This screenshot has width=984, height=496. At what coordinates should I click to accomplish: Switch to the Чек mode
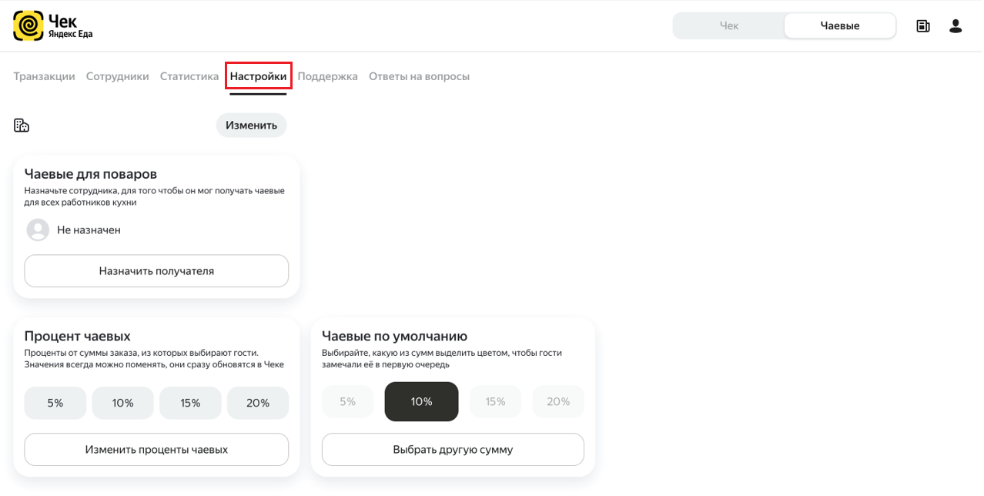pyautogui.click(x=728, y=25)
